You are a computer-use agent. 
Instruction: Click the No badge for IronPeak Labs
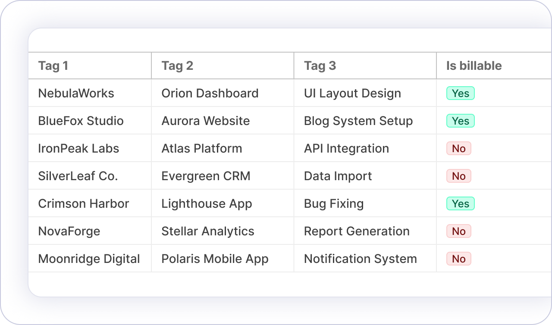point(459,149)
